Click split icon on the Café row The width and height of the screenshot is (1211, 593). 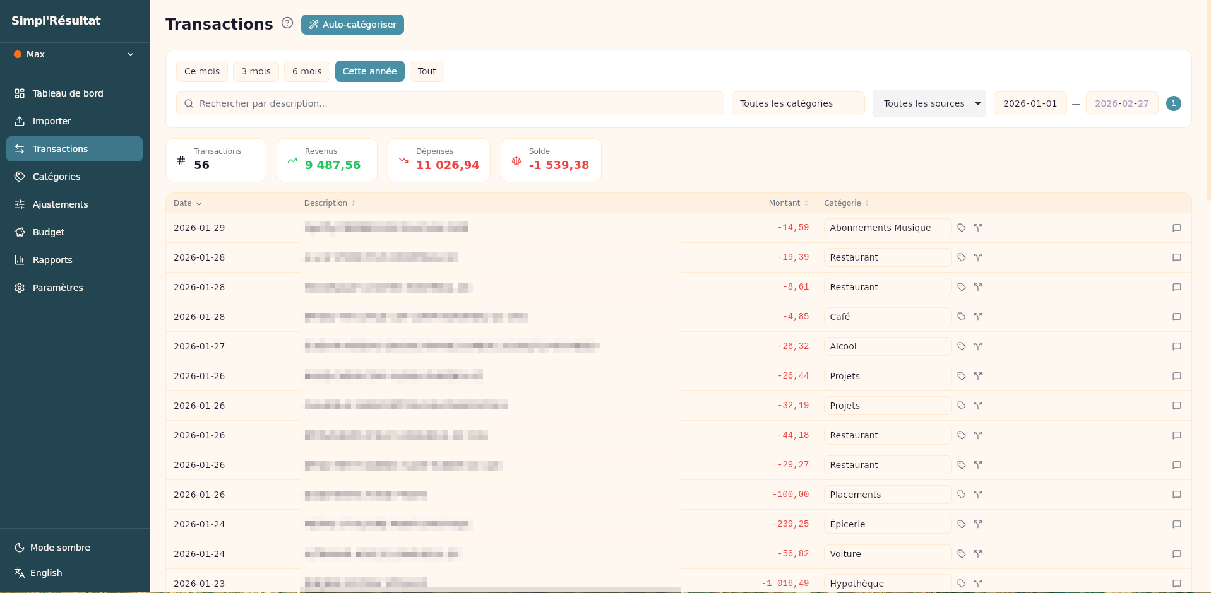tap(977, 317)
